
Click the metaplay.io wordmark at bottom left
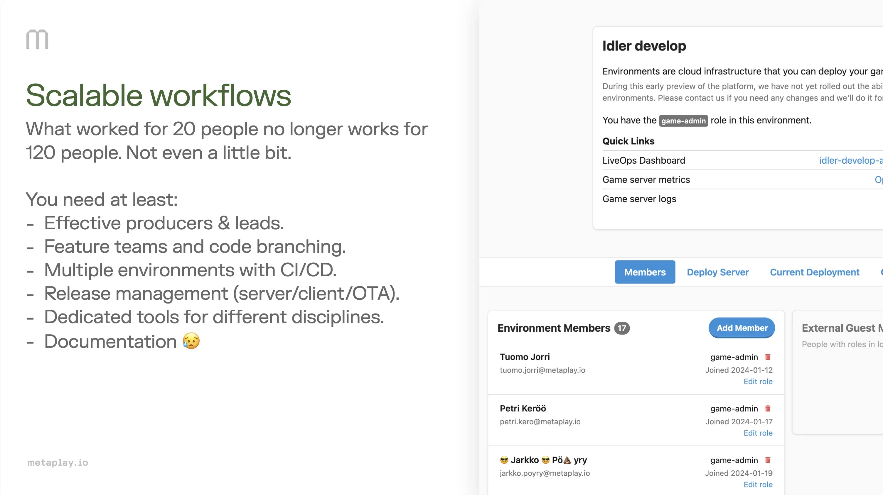(x=57, y=462)
